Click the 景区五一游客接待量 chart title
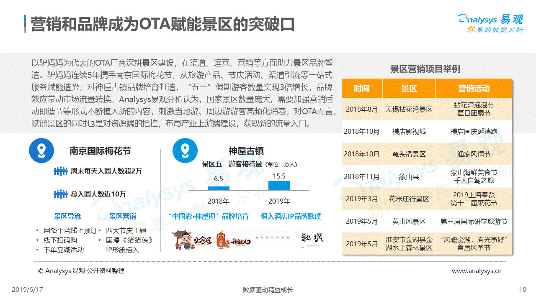This screenshot has width=536, height=301. (x=232, y=164)
